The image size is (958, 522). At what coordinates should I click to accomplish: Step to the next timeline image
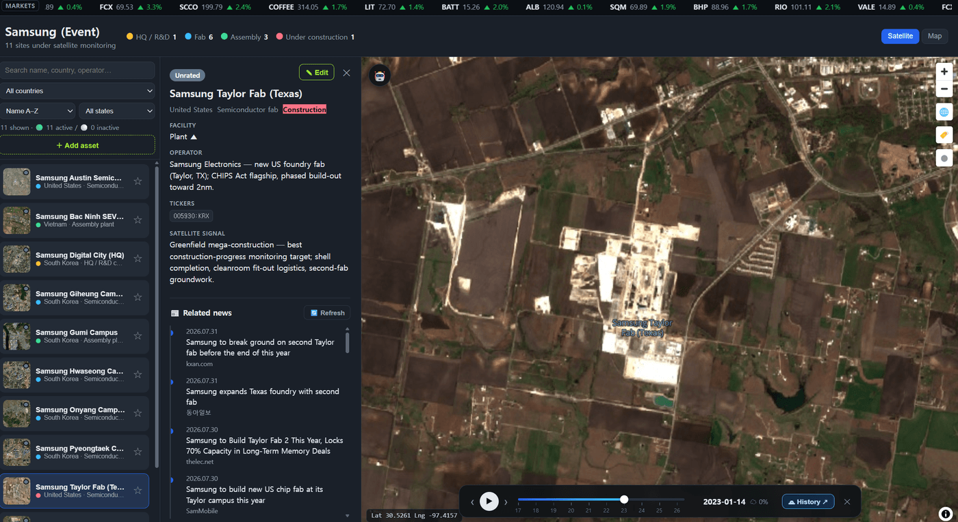[x=506, y=502]
